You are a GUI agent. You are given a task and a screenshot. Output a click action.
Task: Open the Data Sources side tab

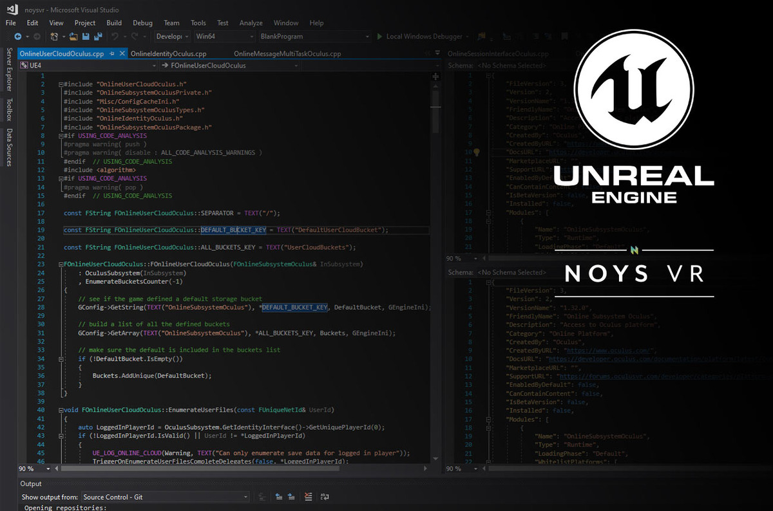point(9,147)
